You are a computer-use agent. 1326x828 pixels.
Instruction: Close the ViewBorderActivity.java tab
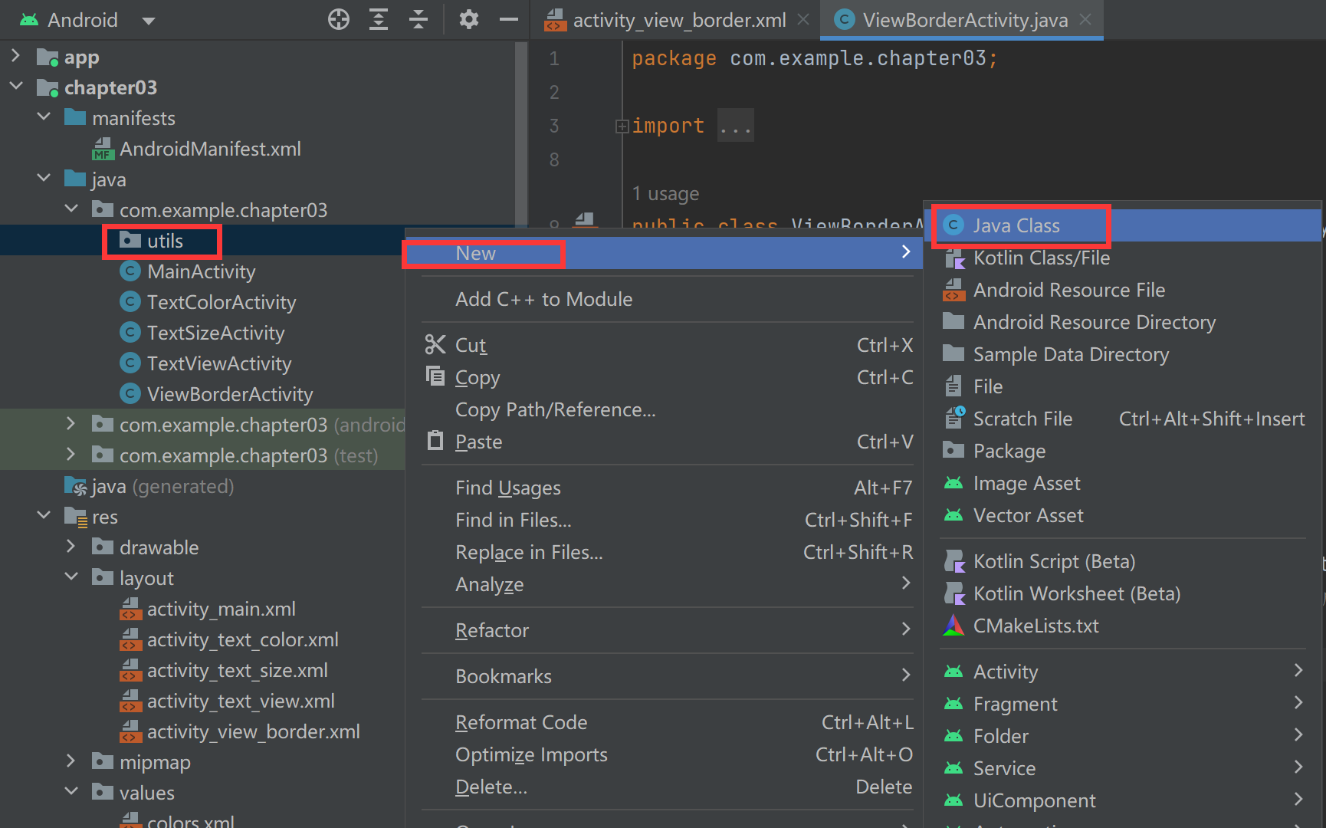point(1085,19)
